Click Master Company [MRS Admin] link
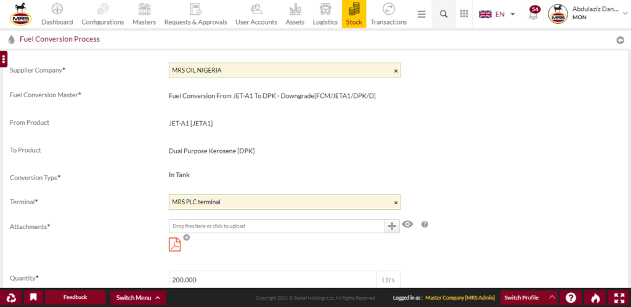Viewport: 631px width, 307px height. pyautogui.click(x=460, y=298)
